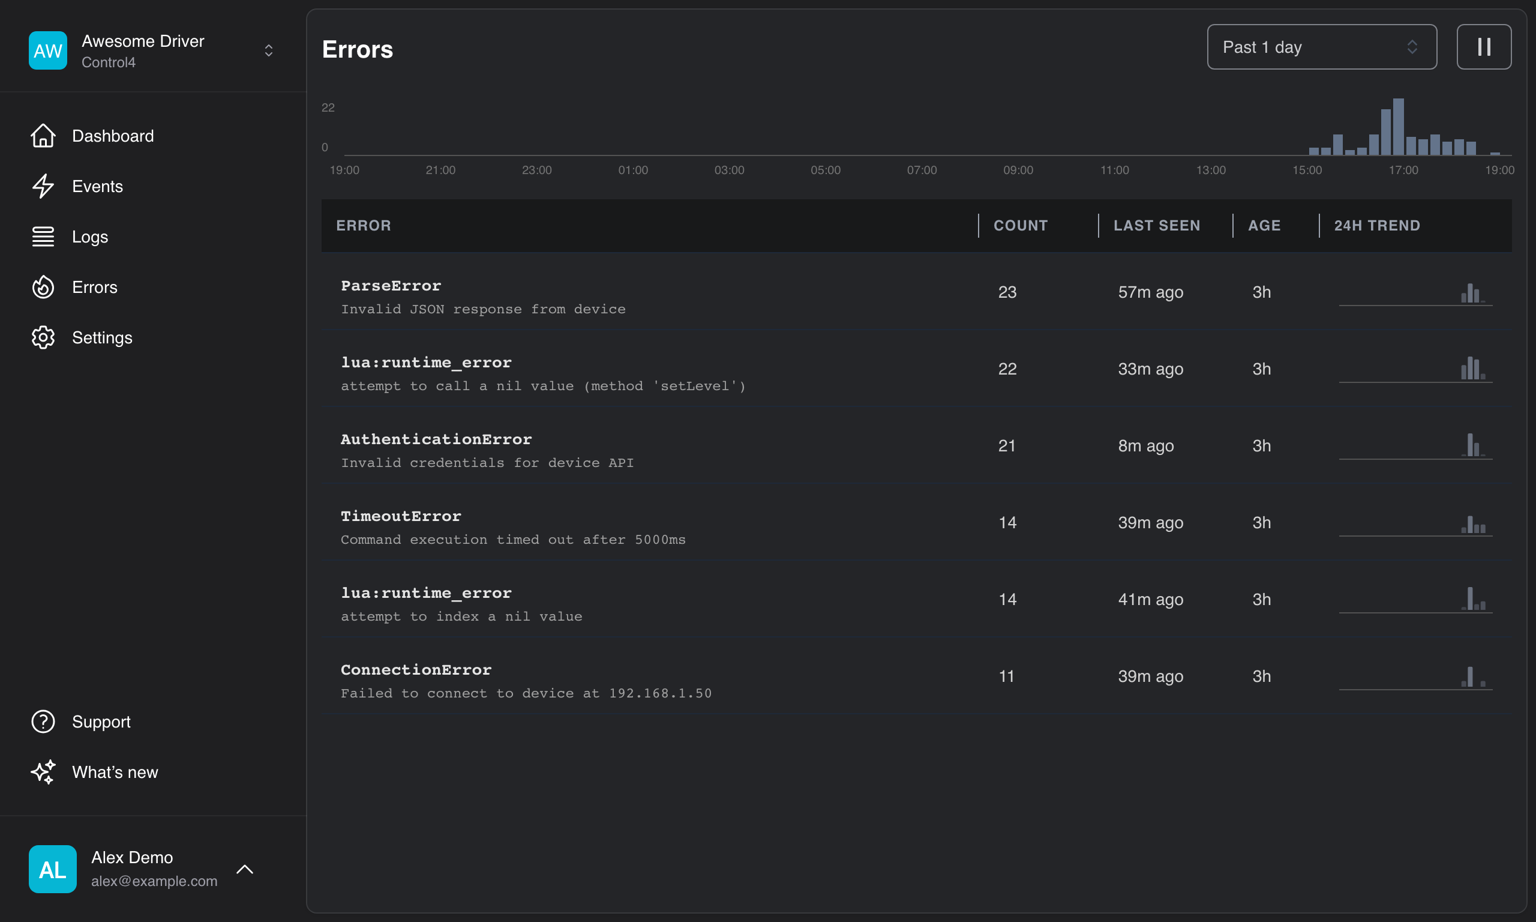Click the Events lightning bolt icon
This screenshot has height=922, width=1536.
coord(43,185)
